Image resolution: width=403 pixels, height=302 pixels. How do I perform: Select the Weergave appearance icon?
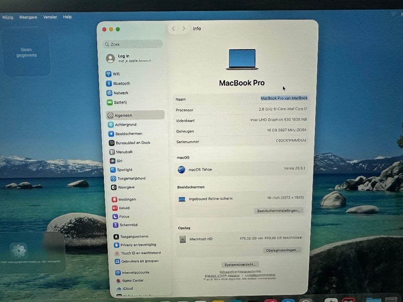114,188
